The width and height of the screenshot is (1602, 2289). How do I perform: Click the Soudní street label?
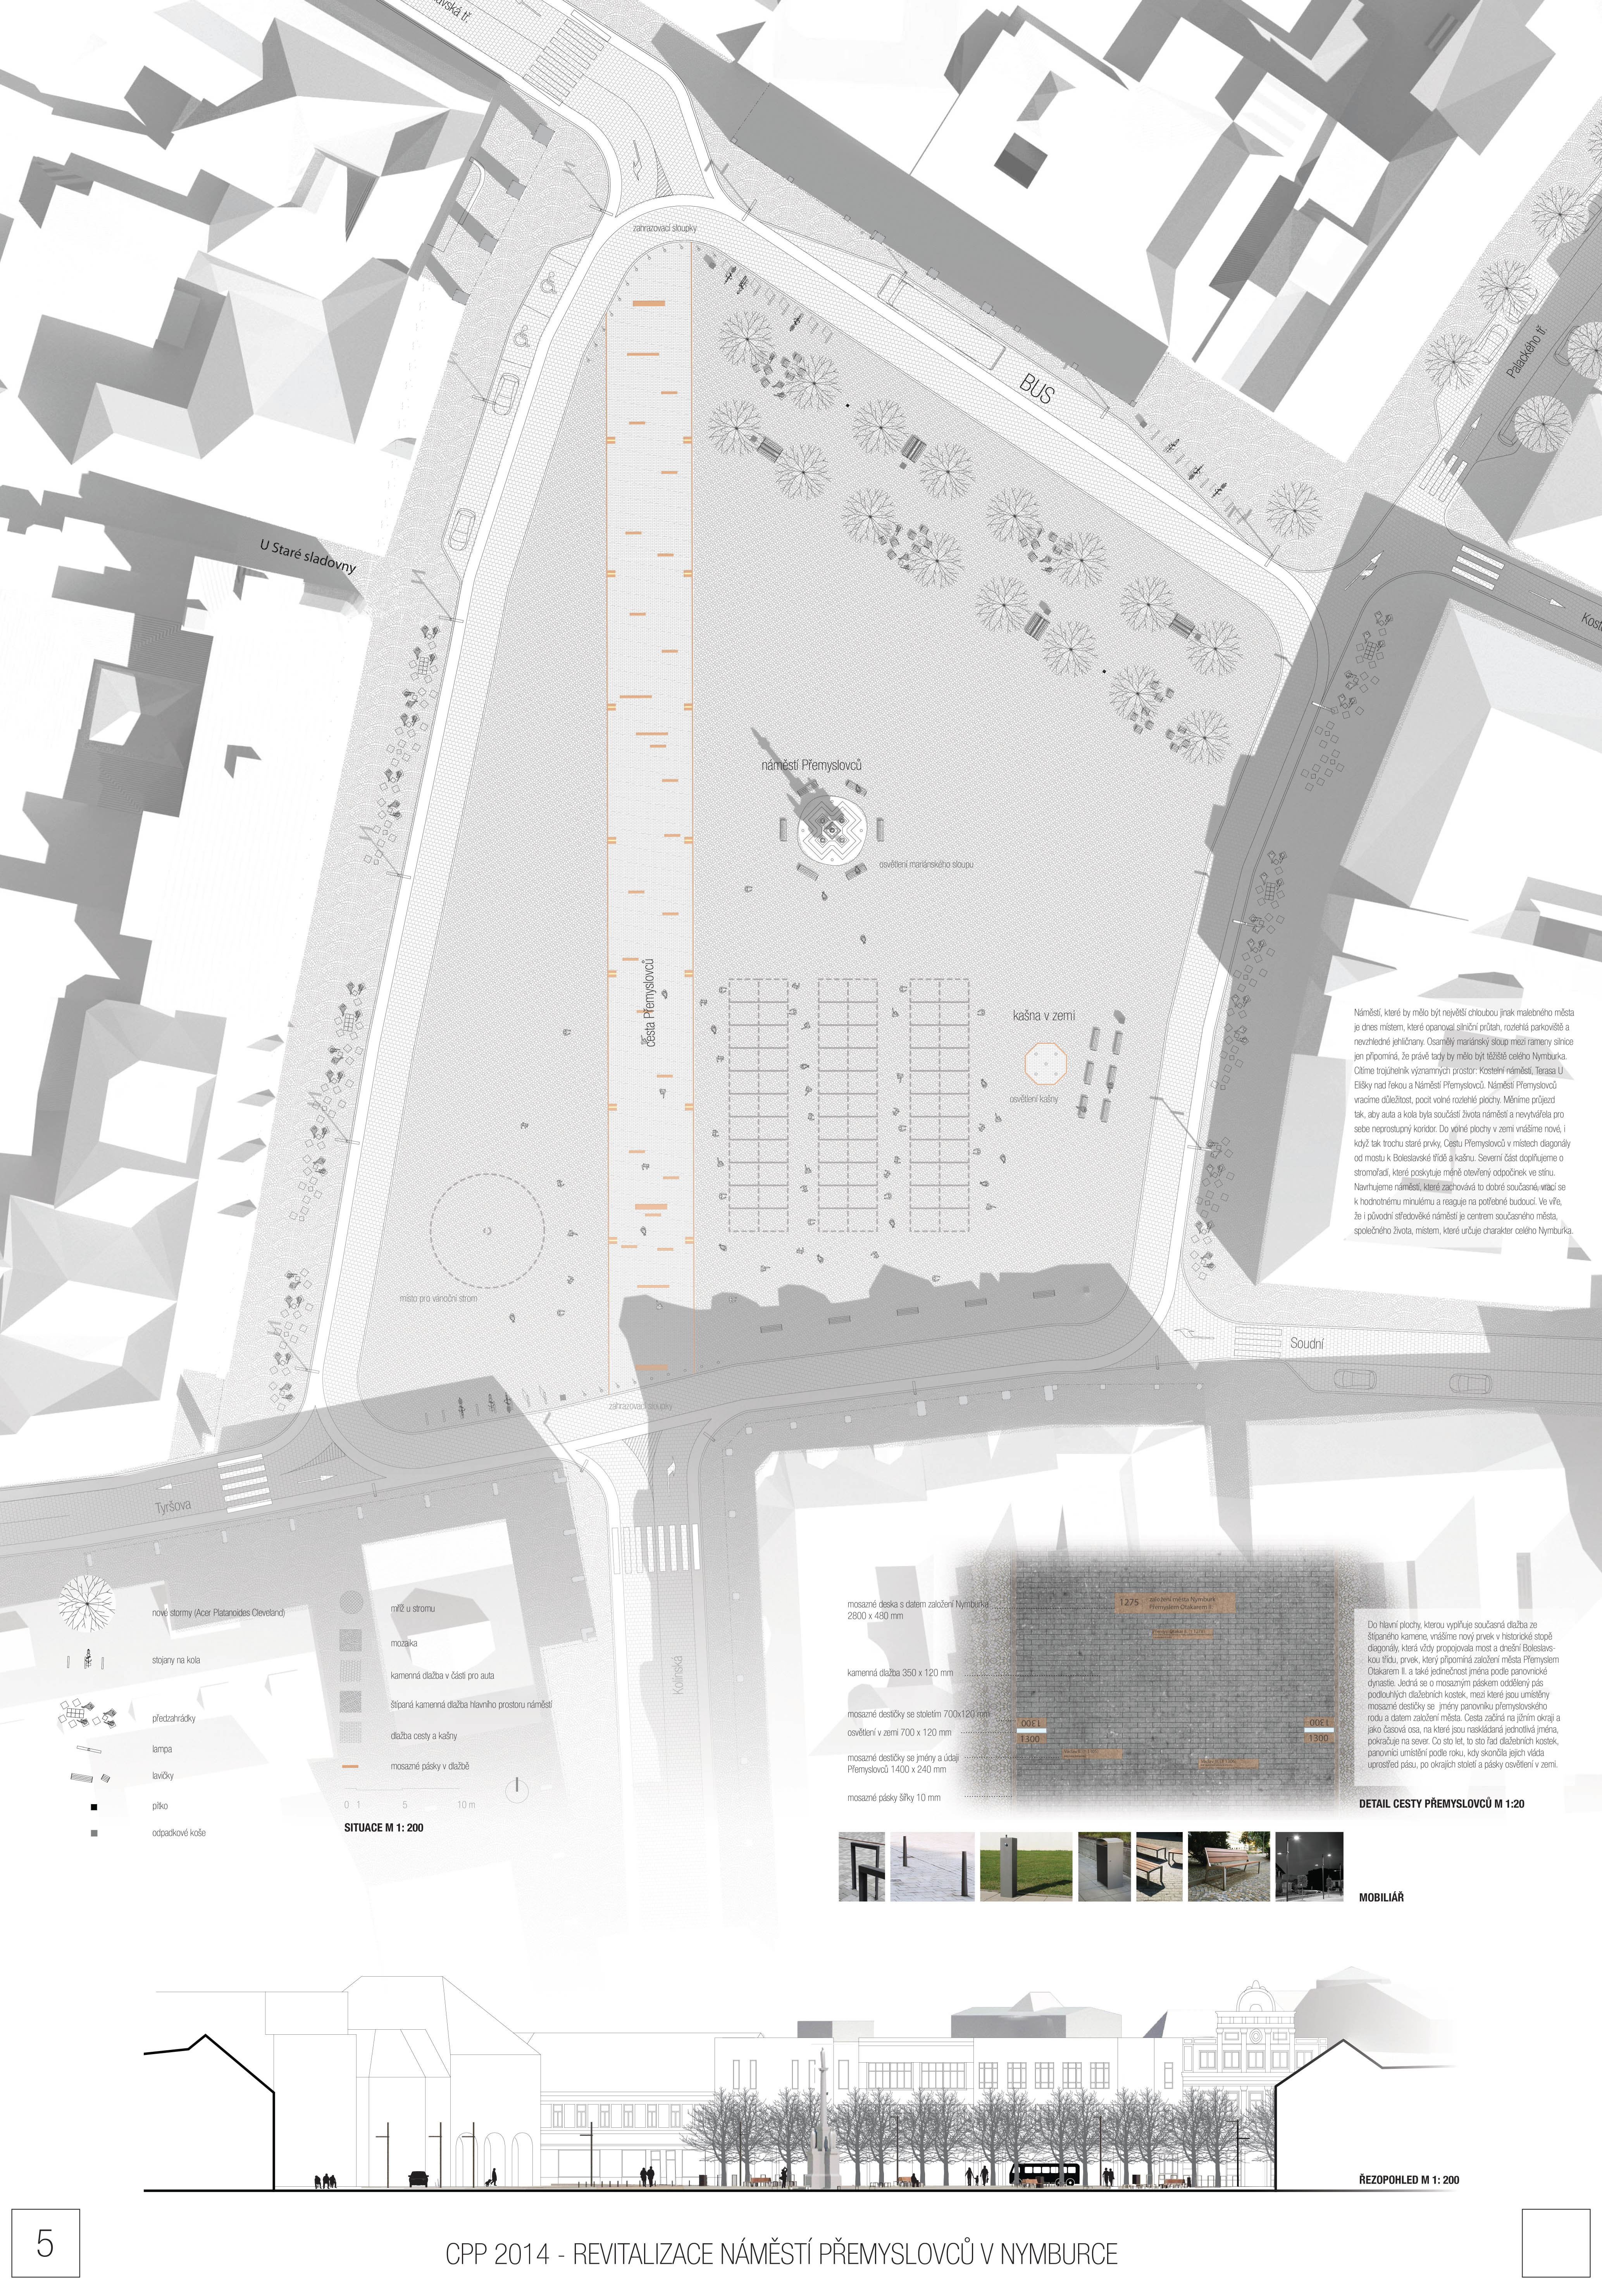click(x=1307, y=1343)
